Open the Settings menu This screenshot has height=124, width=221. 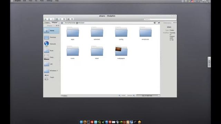[x=49, y=1]
